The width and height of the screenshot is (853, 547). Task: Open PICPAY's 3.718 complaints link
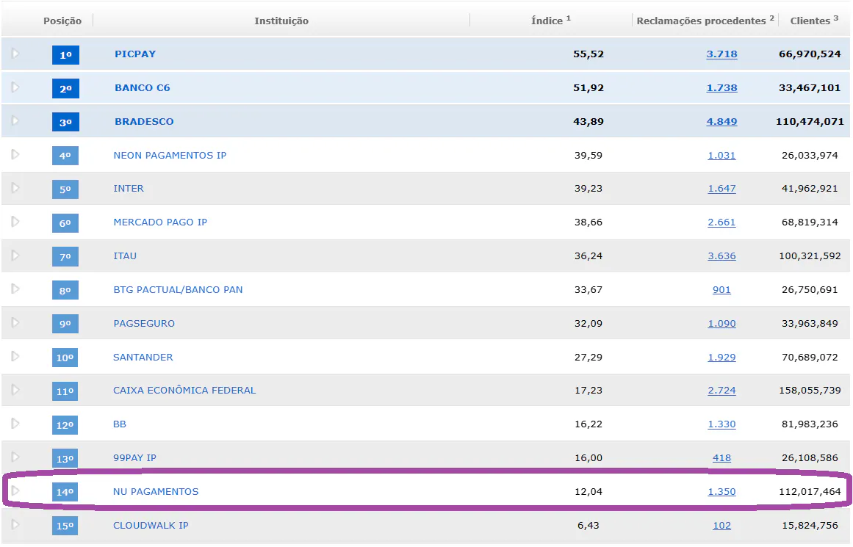(721, 54)
